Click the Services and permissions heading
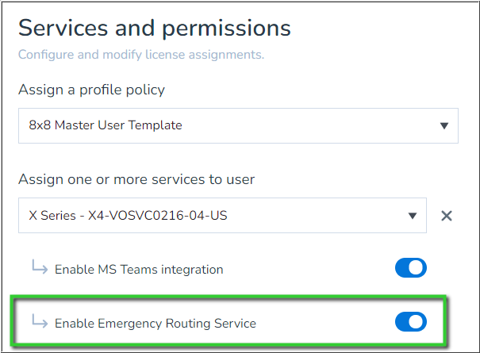 (x=155, y=29)
